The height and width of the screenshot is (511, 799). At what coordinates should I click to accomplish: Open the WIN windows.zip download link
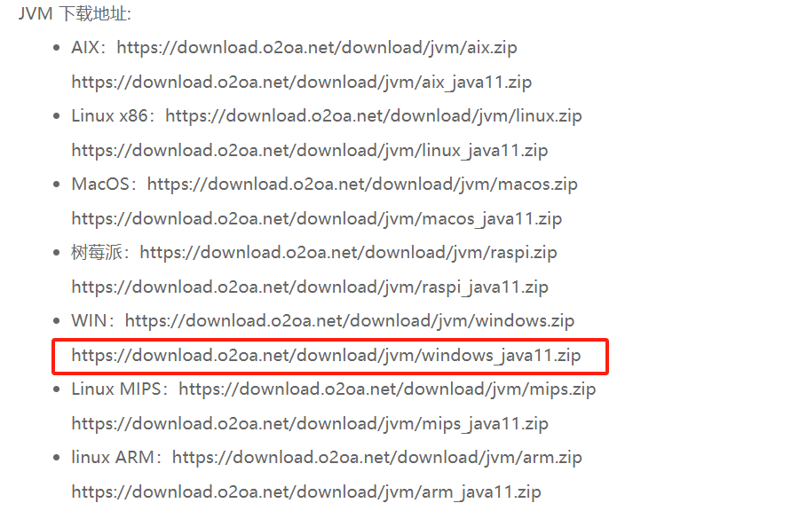(350, 321)
